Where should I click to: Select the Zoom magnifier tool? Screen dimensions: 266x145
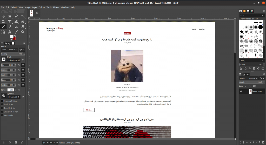click(x=23, y=32)
